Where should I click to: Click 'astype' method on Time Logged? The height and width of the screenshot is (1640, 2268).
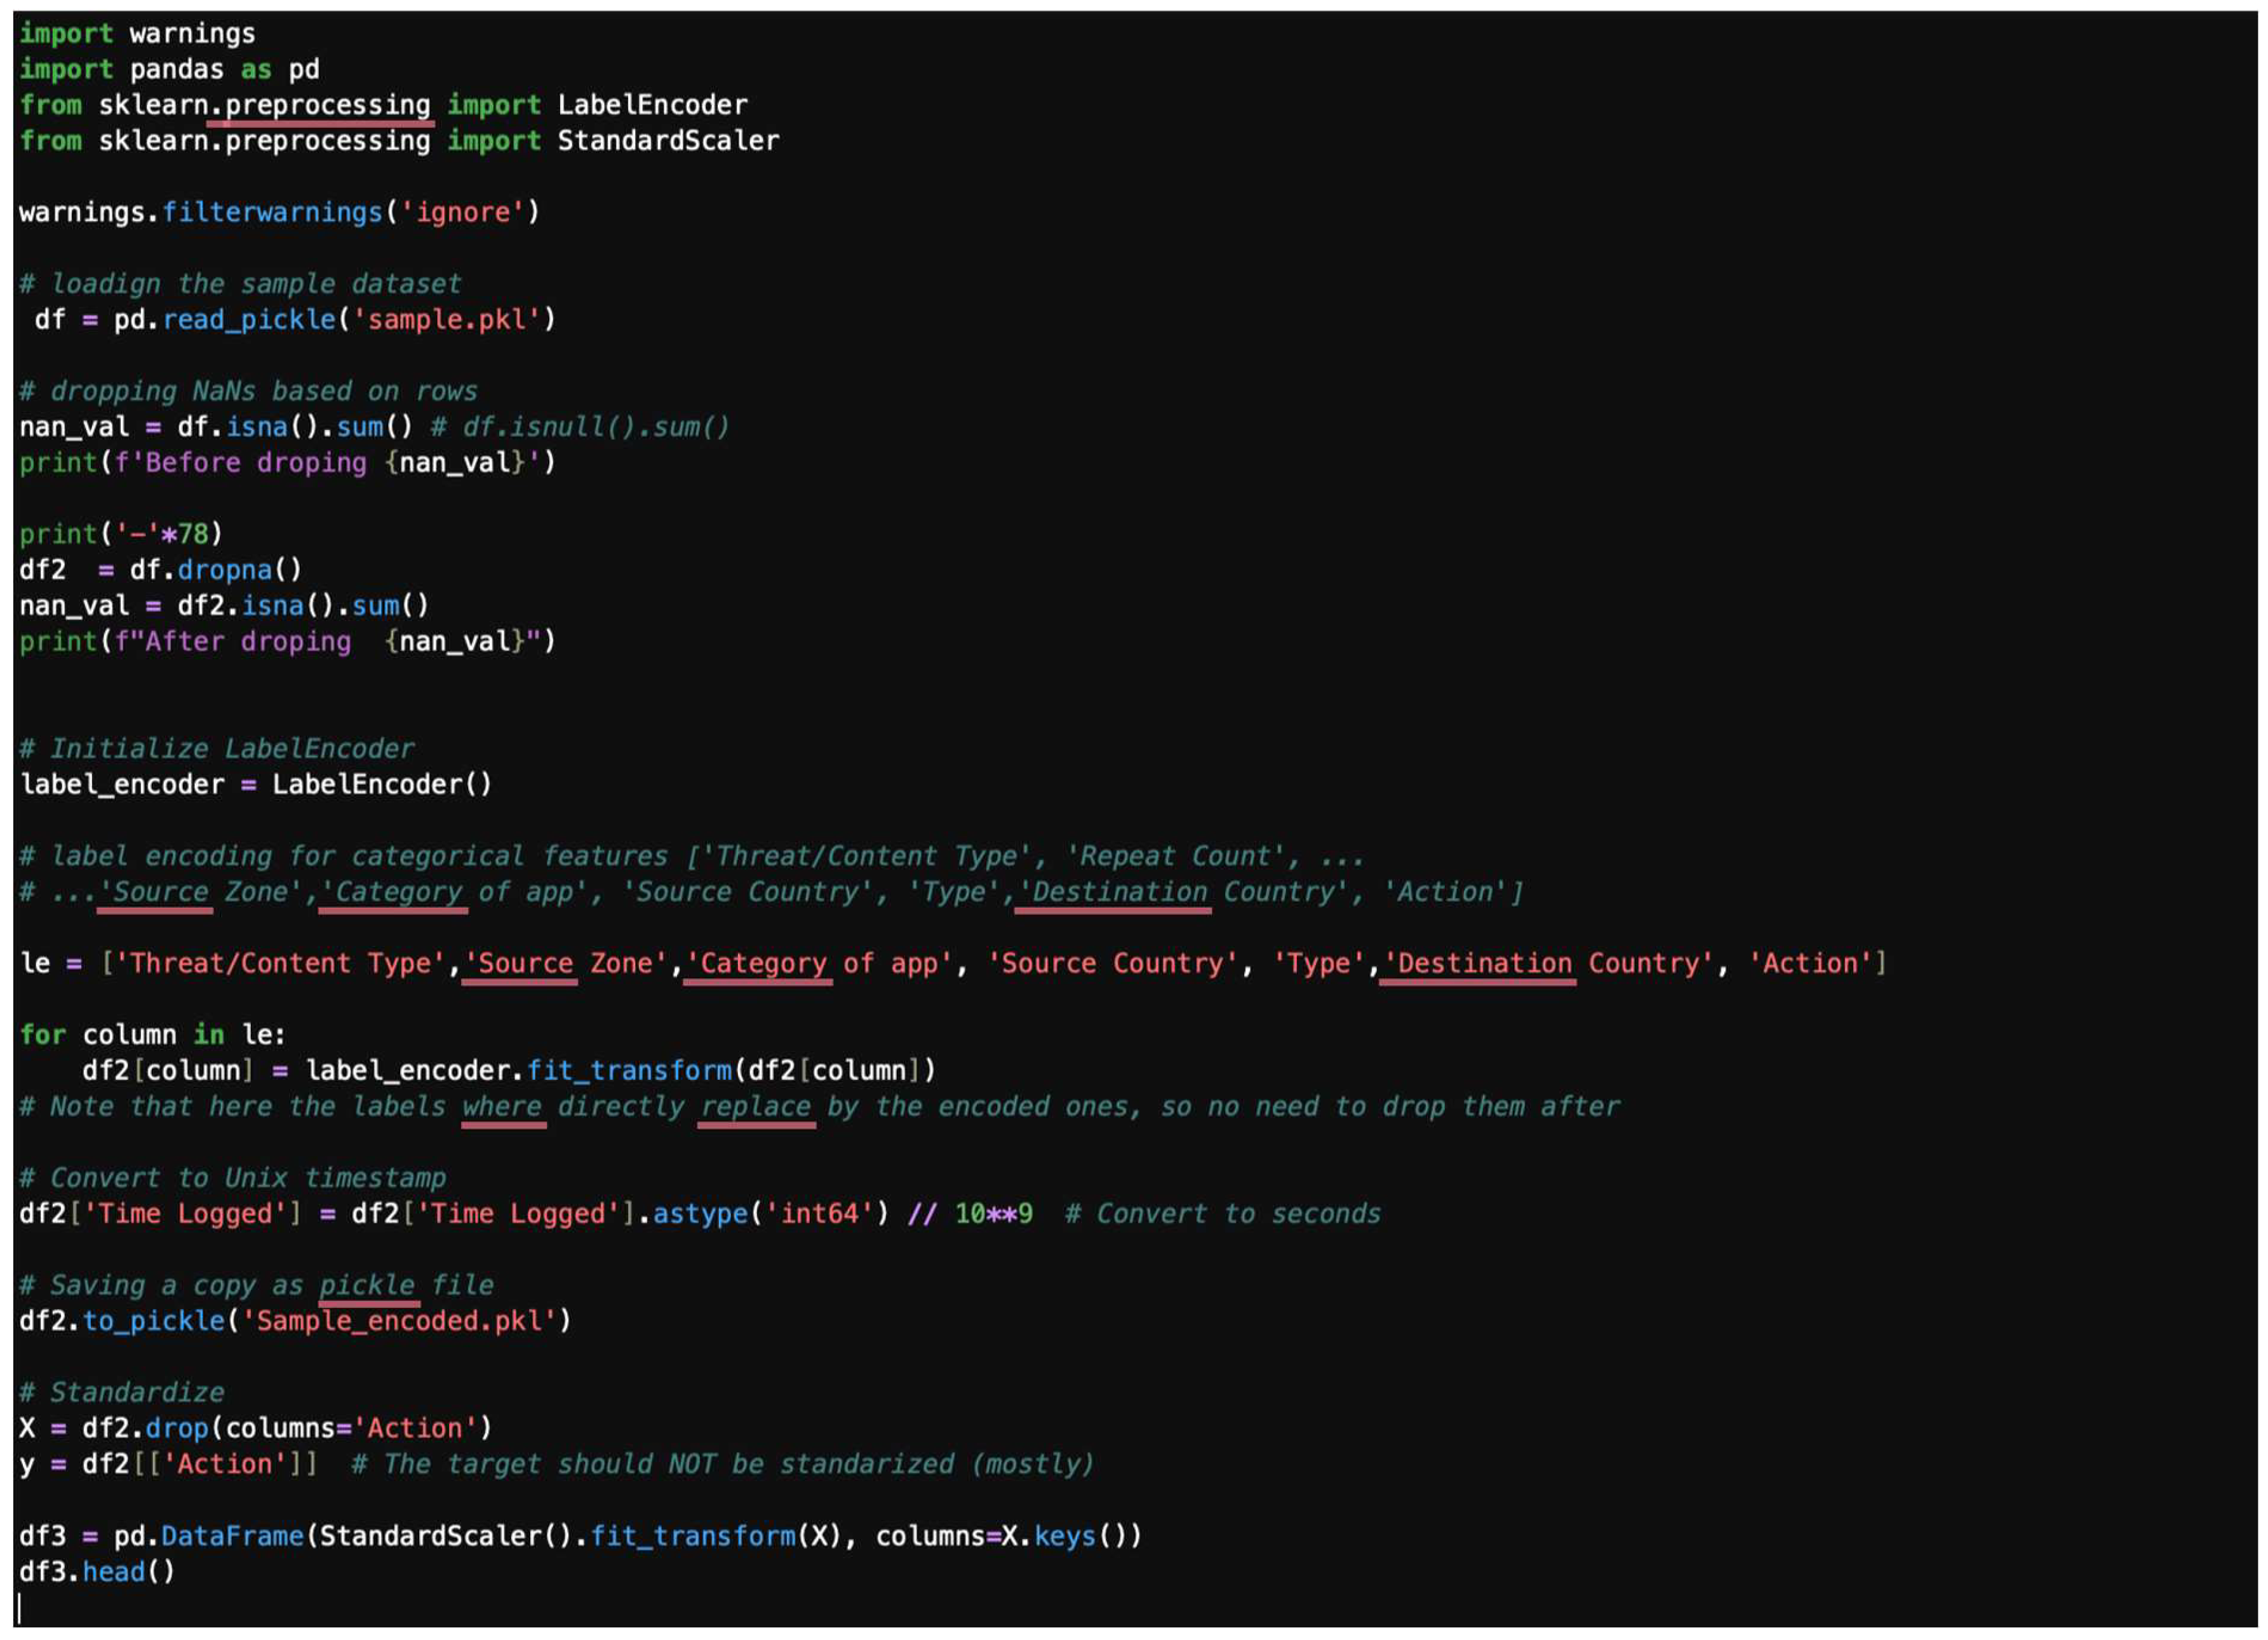pyautogui.click(x=700, y=1214)
